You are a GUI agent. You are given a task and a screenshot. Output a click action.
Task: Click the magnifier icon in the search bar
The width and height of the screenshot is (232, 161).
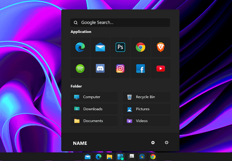[x=76, y=23]
